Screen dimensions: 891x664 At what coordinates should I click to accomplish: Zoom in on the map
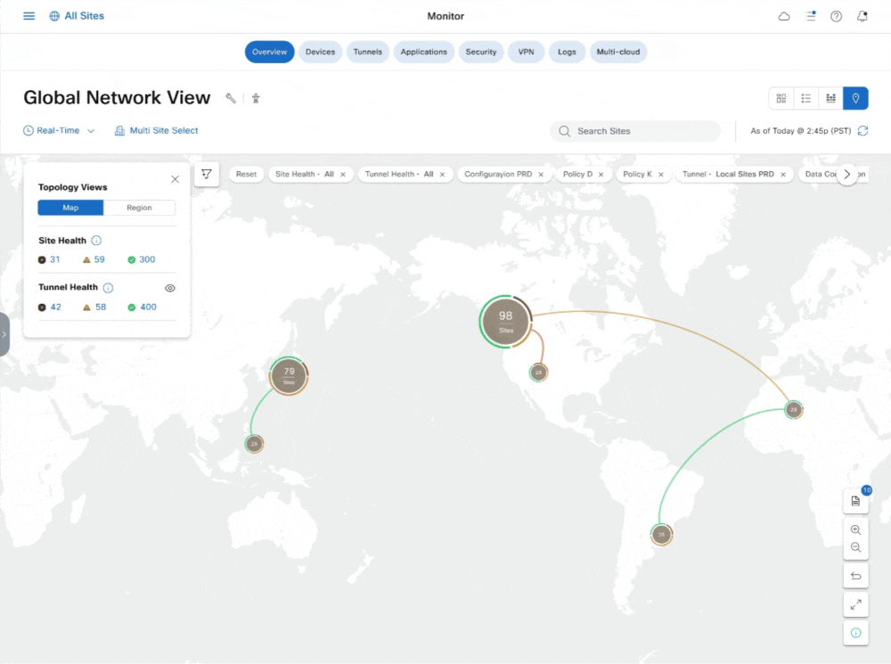click(855, 530)
